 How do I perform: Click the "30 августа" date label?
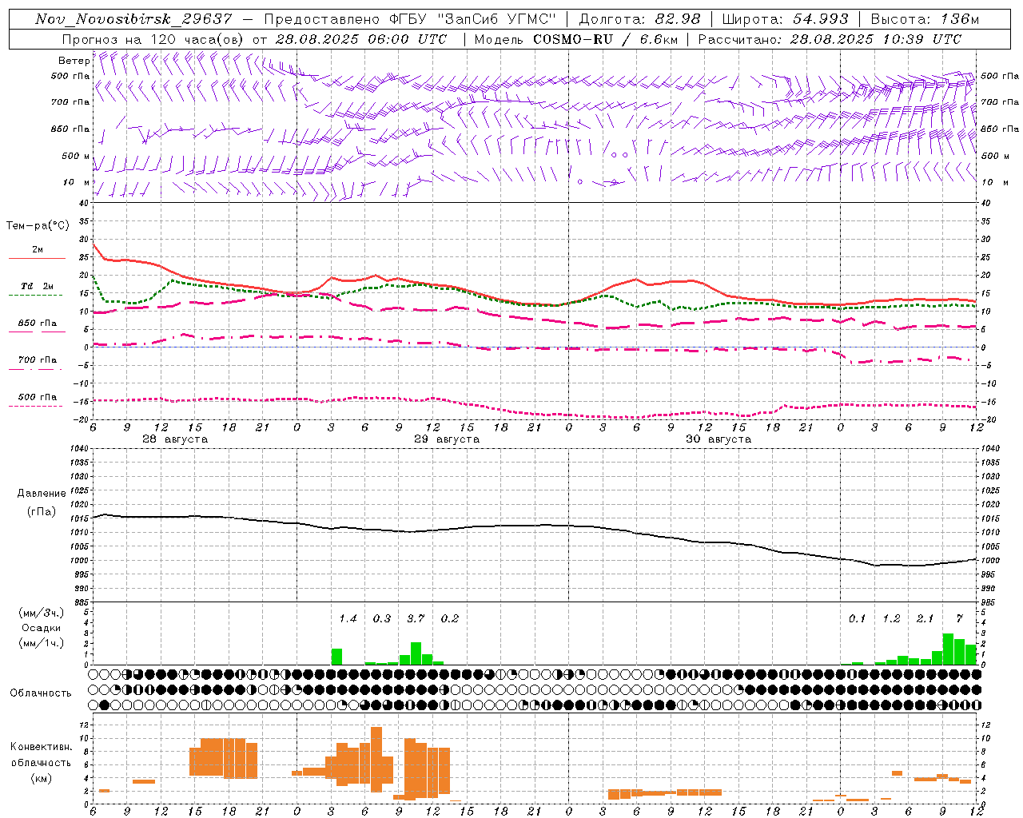718,439
